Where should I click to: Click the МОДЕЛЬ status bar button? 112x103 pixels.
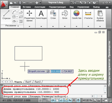click(87, 100)
